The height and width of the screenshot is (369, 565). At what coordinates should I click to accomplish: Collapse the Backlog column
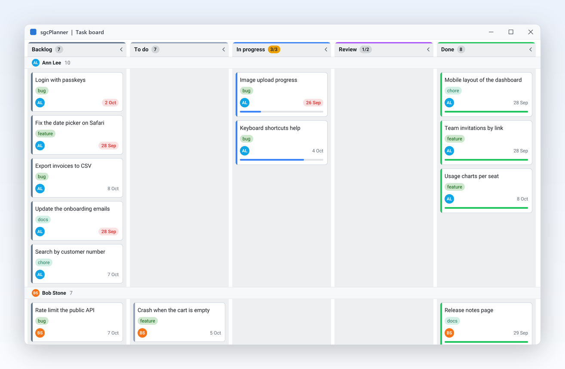click(121, 49)
